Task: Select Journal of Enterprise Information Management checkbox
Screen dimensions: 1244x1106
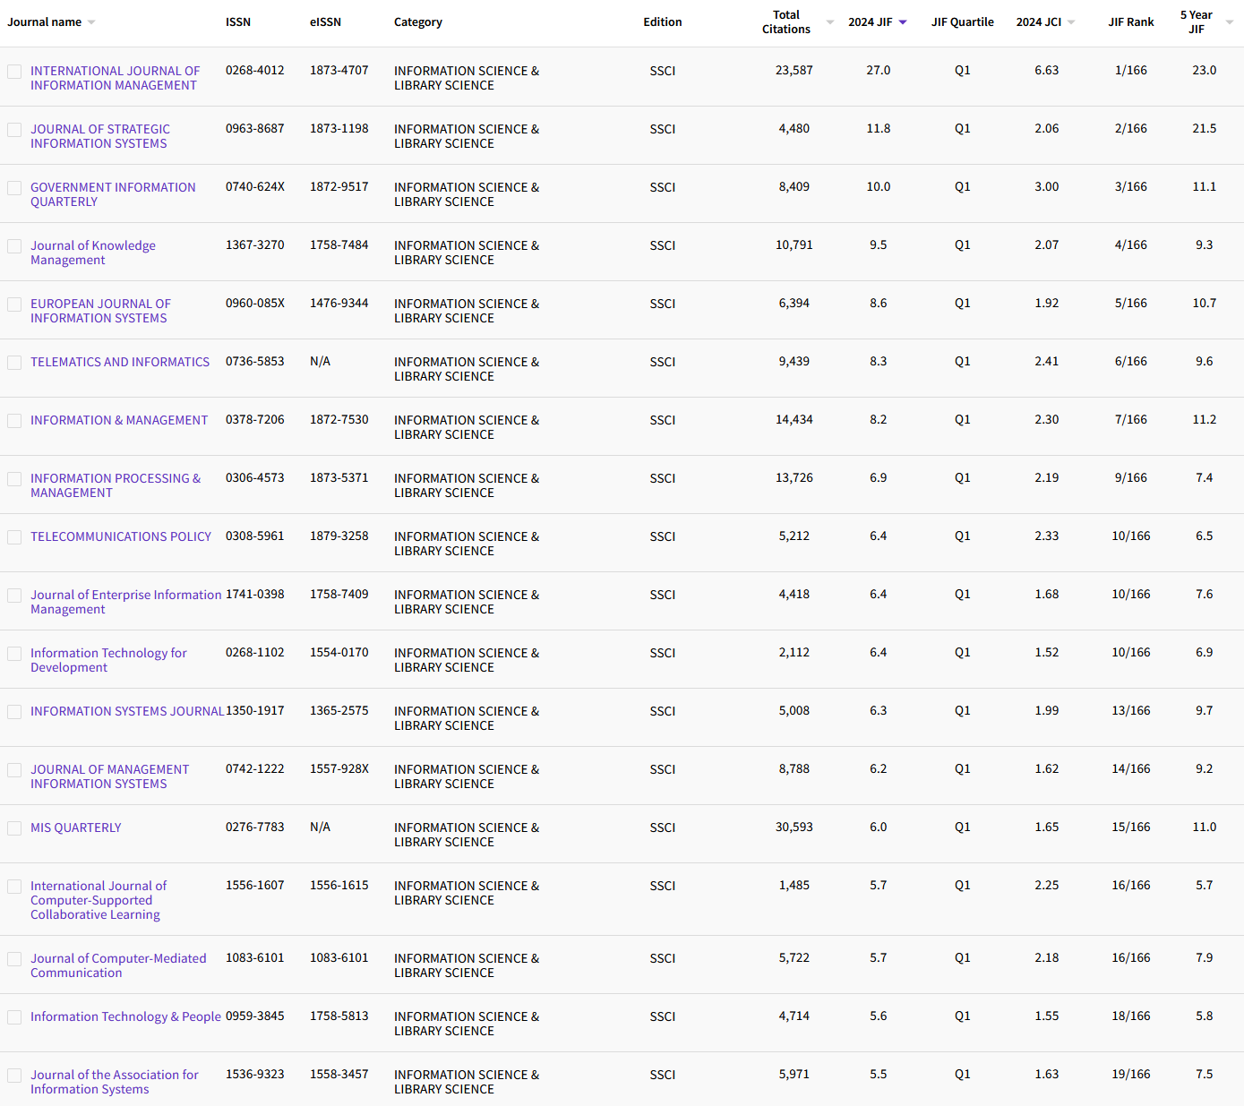Action: 14,596
